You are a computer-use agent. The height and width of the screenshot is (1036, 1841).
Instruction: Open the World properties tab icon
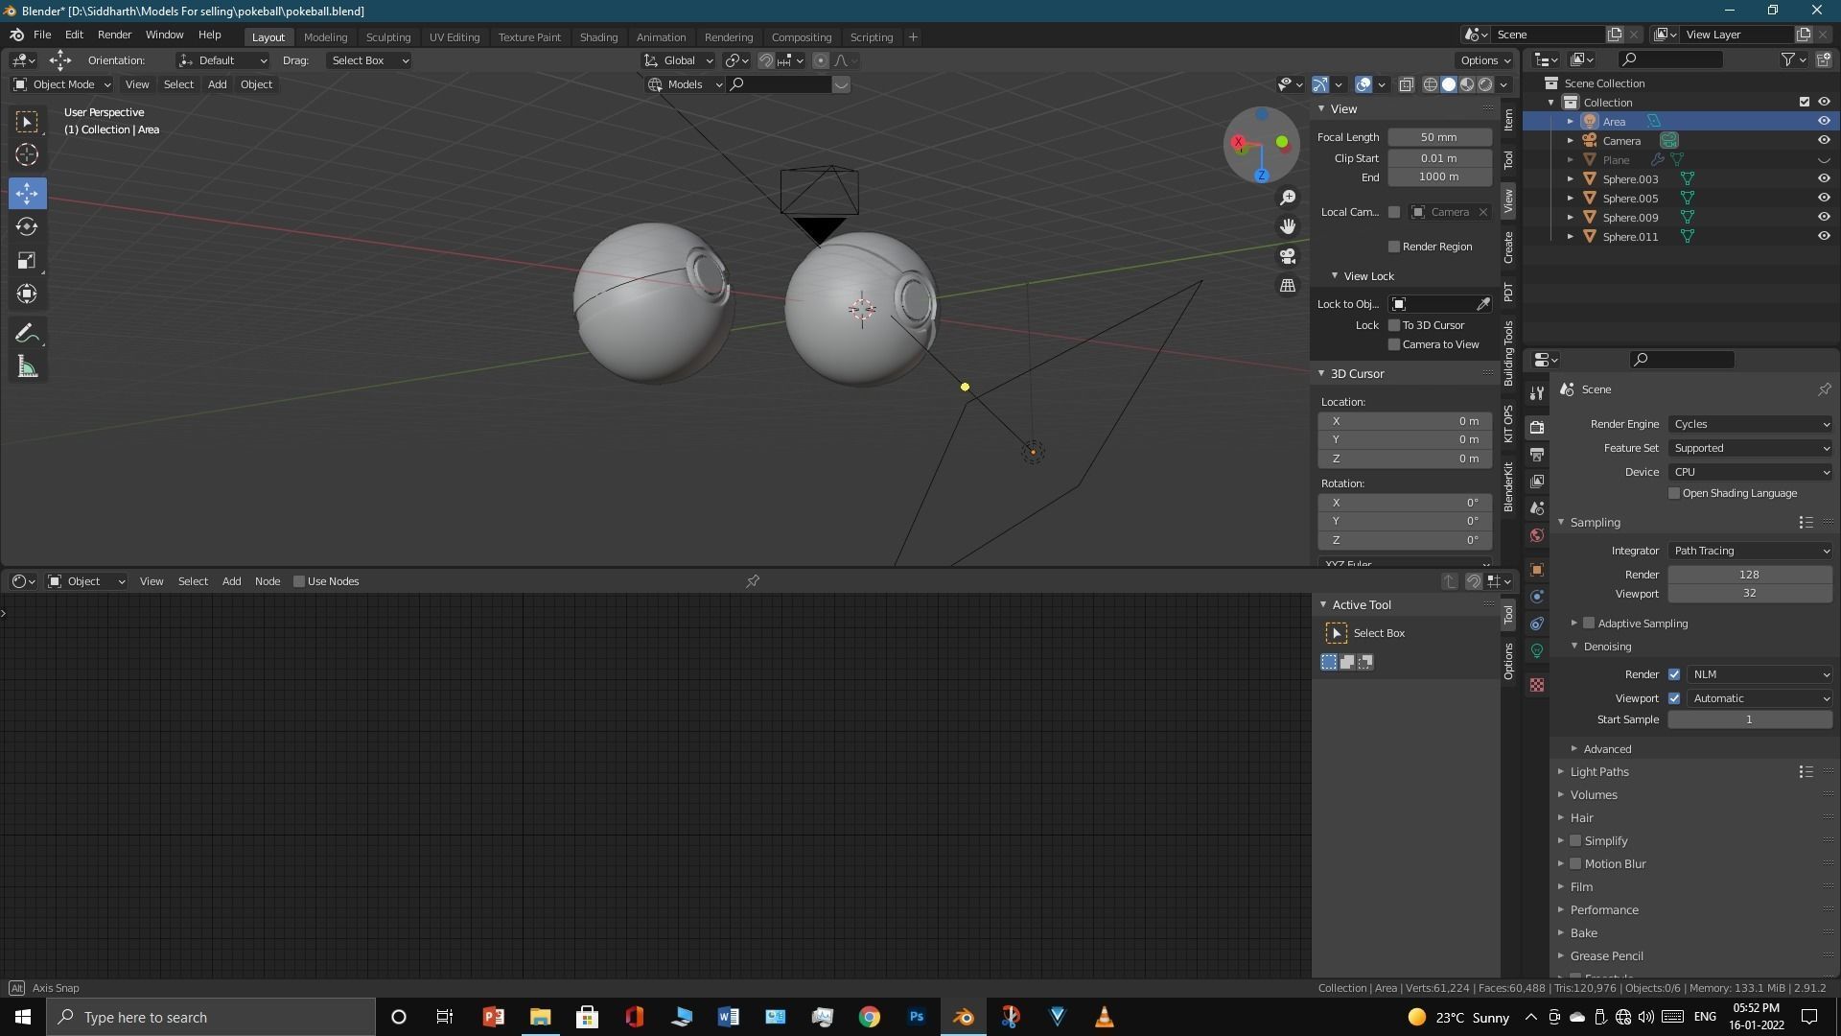(x=1537, y=535)
